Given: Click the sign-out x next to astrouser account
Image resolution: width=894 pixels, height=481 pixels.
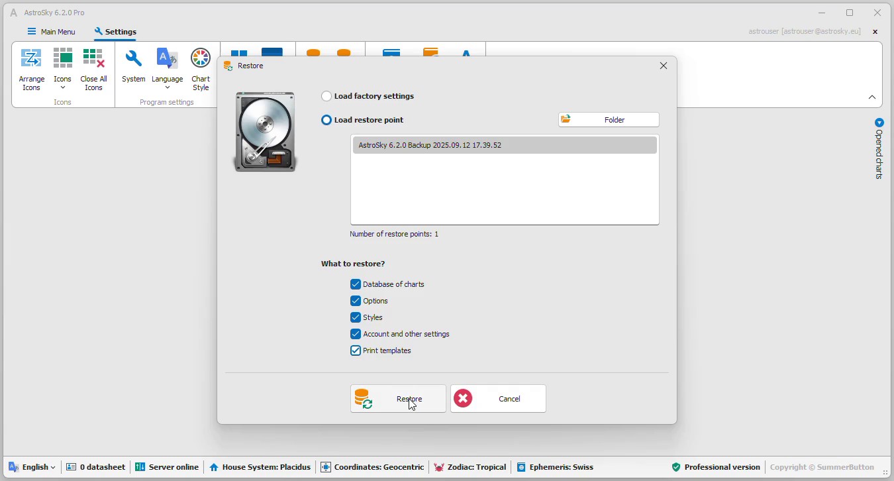Looking at the screenshot, I should pos(875,31).
